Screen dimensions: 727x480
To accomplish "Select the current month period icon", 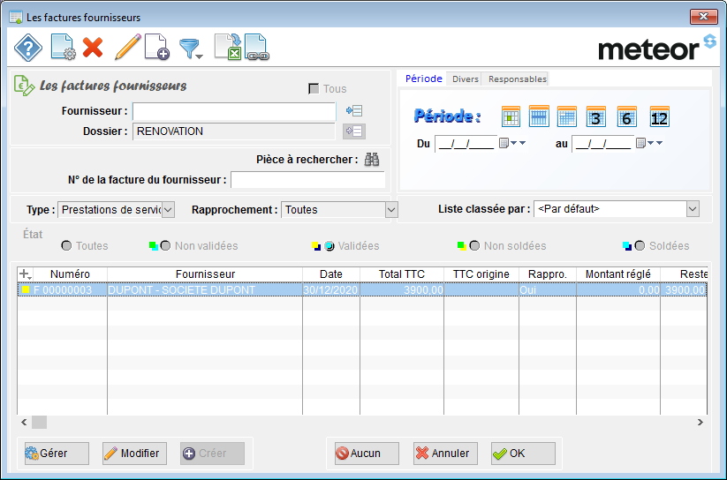I will coord(566,116).
